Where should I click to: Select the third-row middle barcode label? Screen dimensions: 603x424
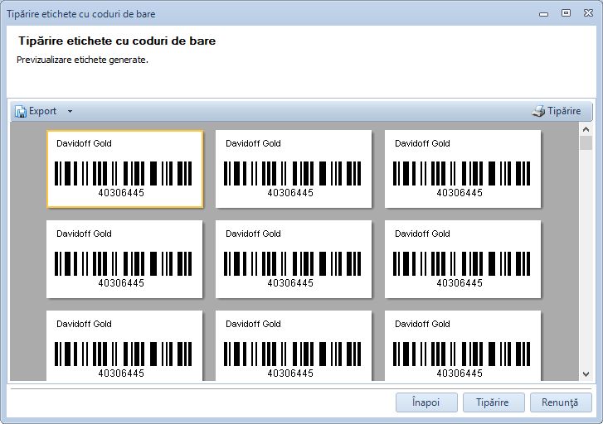point(294,346)
